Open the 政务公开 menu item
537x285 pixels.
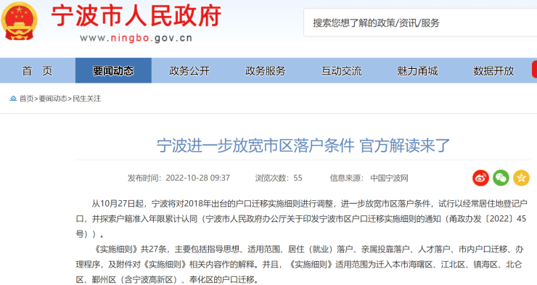(x=189, y=71)
